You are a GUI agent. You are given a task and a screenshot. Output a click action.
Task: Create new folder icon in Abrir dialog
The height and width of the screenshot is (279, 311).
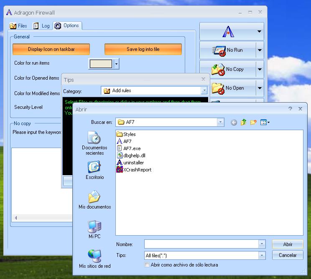253,123
